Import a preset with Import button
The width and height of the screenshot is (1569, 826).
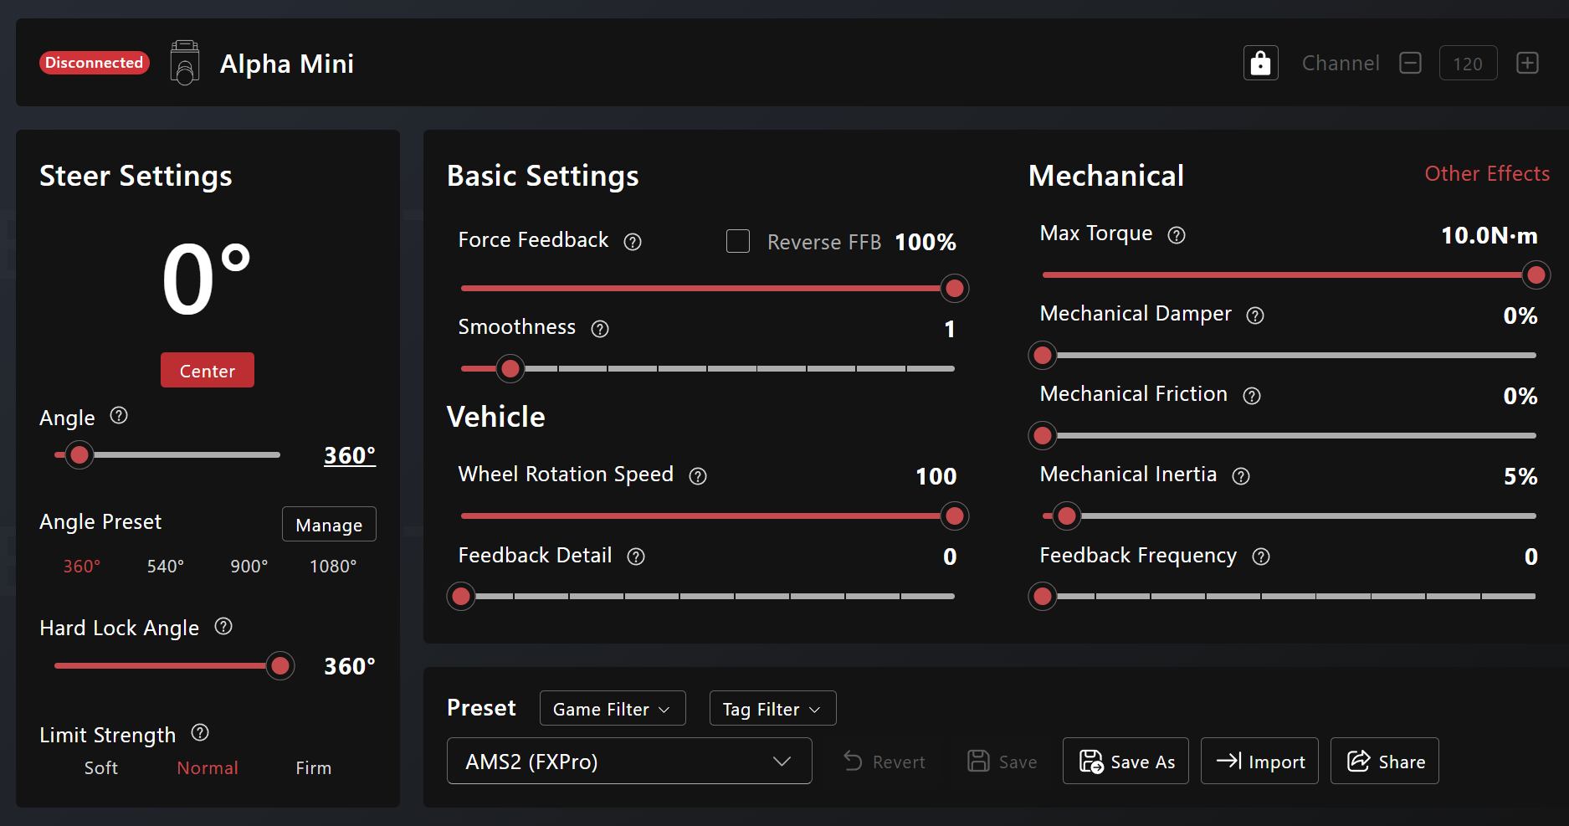[1259, 761]
